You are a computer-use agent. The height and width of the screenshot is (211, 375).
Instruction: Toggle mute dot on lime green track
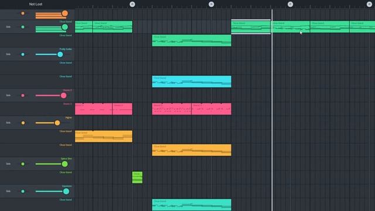(x=23, y=164)
